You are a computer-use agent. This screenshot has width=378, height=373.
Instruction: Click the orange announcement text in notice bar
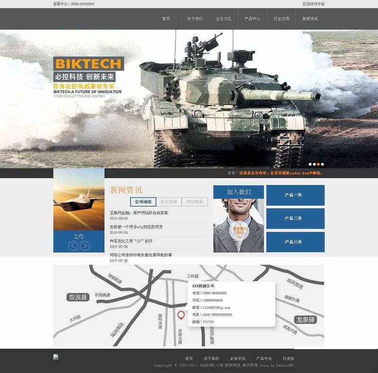point(281,173)
